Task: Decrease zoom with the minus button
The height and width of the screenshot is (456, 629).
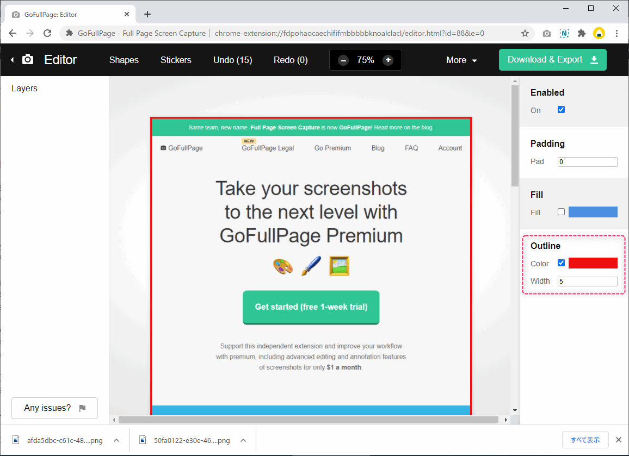Action: pos(343,60)
